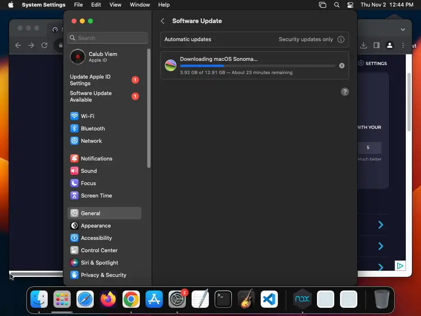Select Focus in the sidebar
This screenshot has width=421, height=316.
(x=104, y=183)
